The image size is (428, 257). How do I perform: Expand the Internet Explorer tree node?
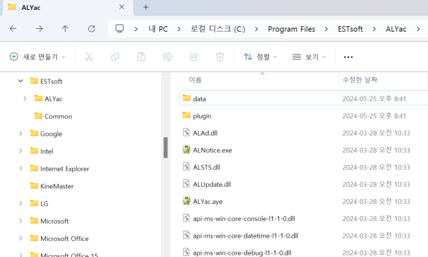point(20,169)
